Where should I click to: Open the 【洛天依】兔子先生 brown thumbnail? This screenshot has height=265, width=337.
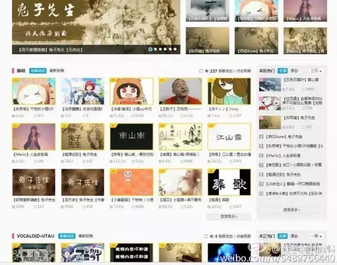tap(83, 182)
